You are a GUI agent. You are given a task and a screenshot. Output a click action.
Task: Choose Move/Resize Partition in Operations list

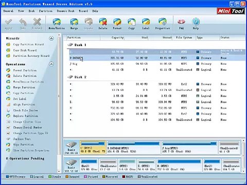tap(25, 82)
